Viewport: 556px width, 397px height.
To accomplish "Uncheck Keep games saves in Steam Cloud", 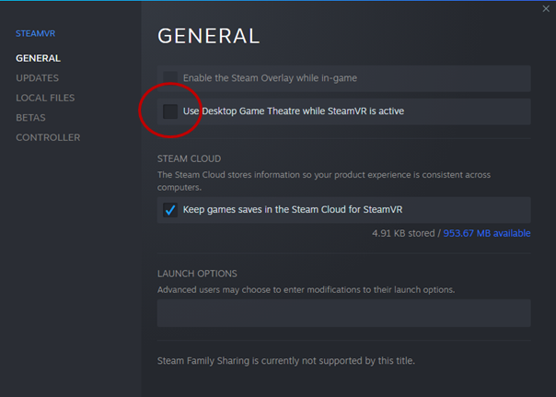I will [170, 210].
